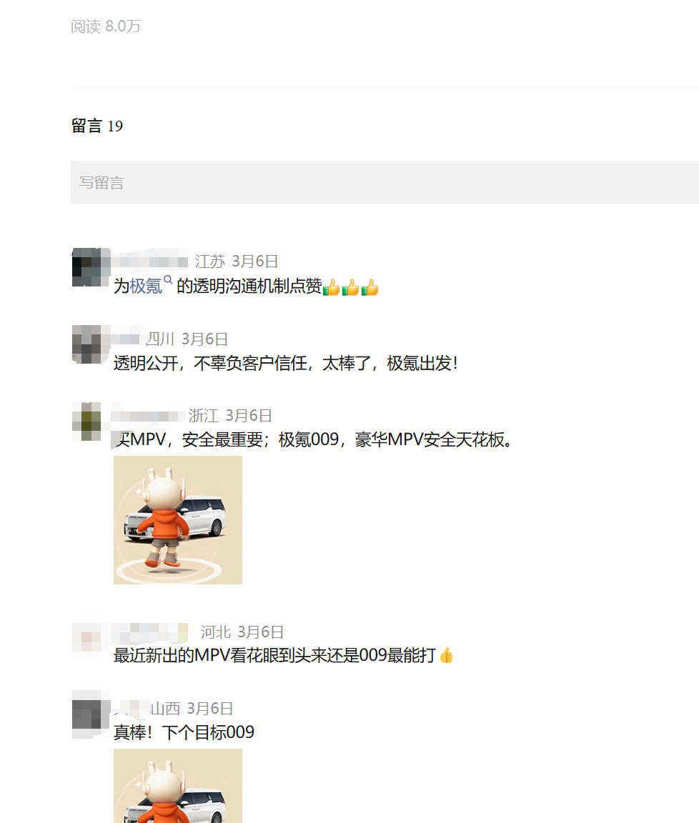Click the thumbs-up emojis in first comment
Screen dimensions: 699x823
(x=350, y=288)
